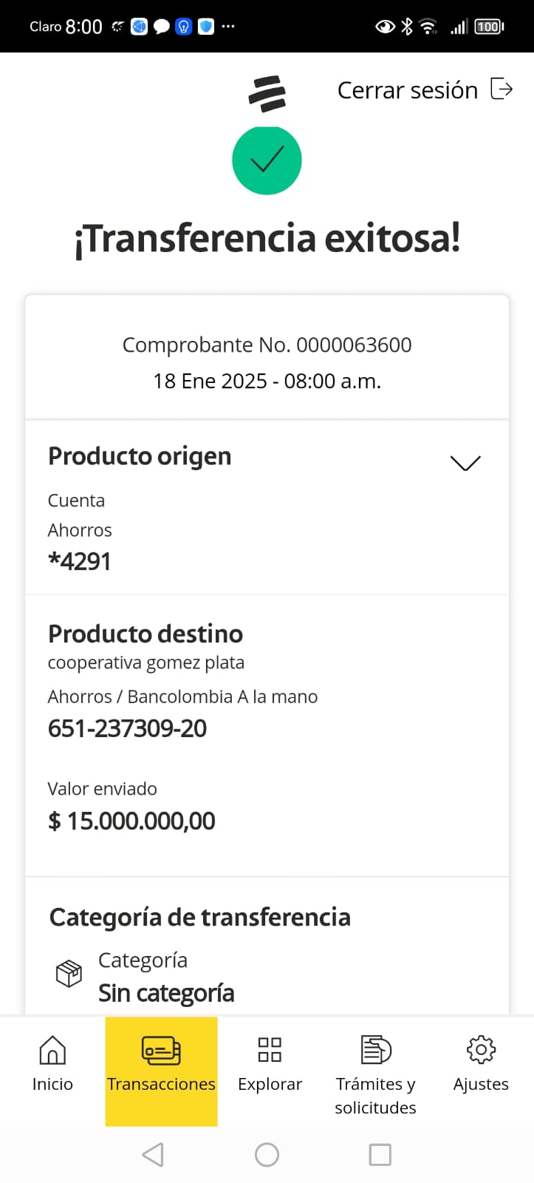Open Inicio home icon

(x=52, y=1049)
